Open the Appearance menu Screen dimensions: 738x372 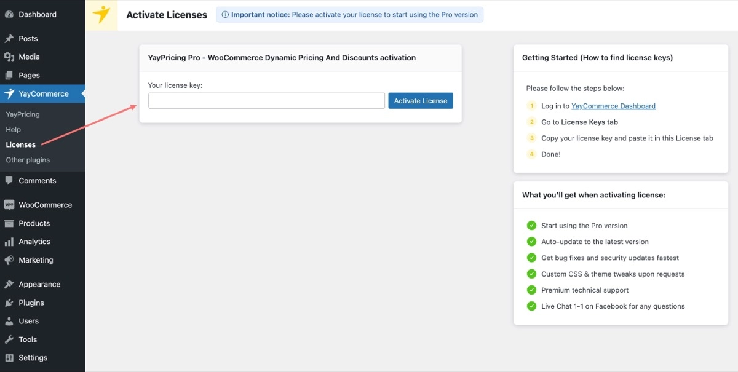[39, 285]
